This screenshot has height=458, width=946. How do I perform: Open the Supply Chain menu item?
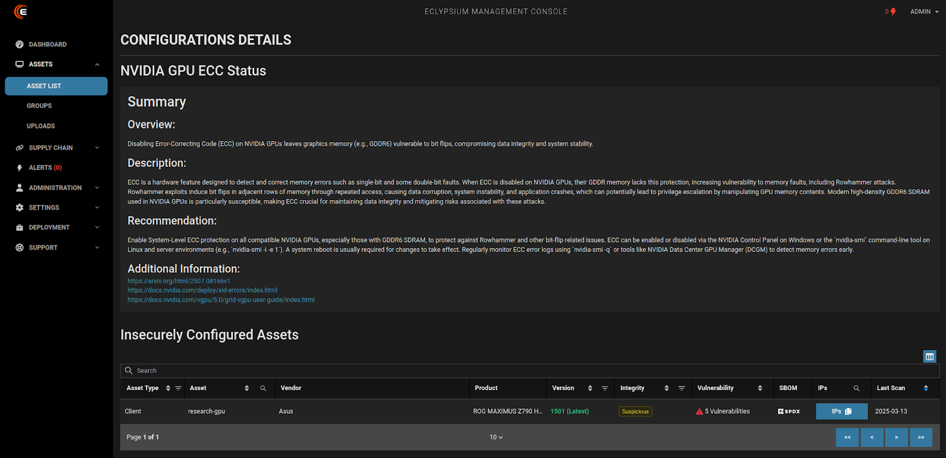pyautogui.click(x=51, y=148)
